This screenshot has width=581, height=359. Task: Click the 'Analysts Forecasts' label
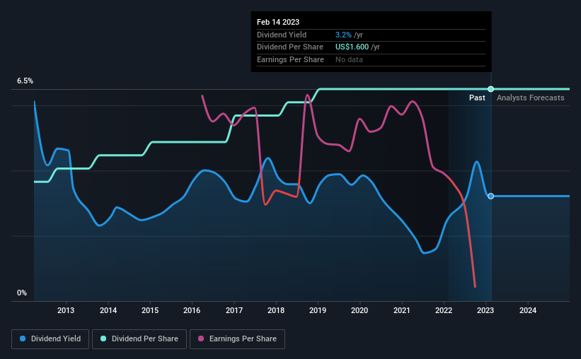530,98
